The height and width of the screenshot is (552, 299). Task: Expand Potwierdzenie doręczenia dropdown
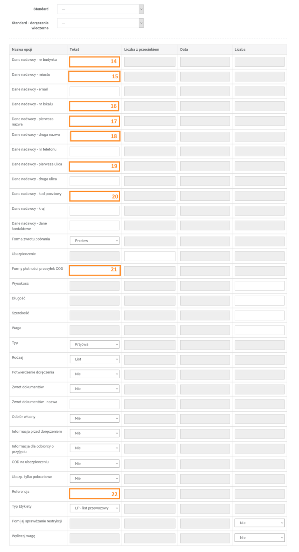point(95,374)
